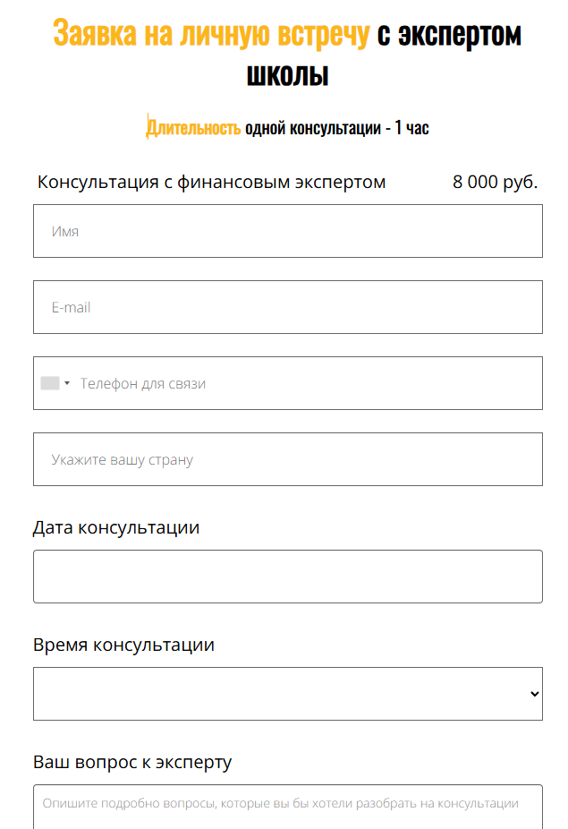Expand the Время консультации dropdown chevron
Screen dimensions: 568x829
[x=534, y=694]
